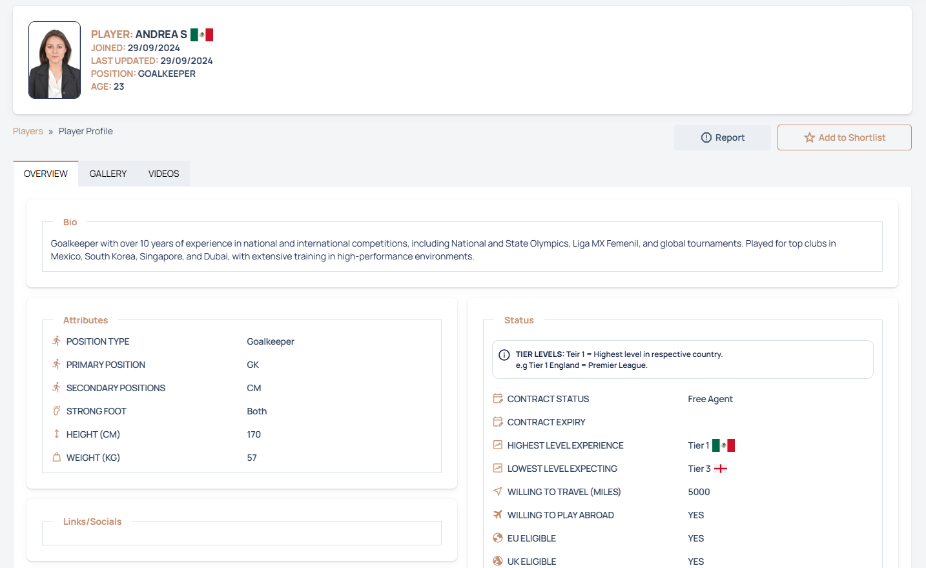Click the Lowest Level Expecting chart icon
Image resolution: width=926 pixels, height=568 pixels.
(x=498, y=468)
